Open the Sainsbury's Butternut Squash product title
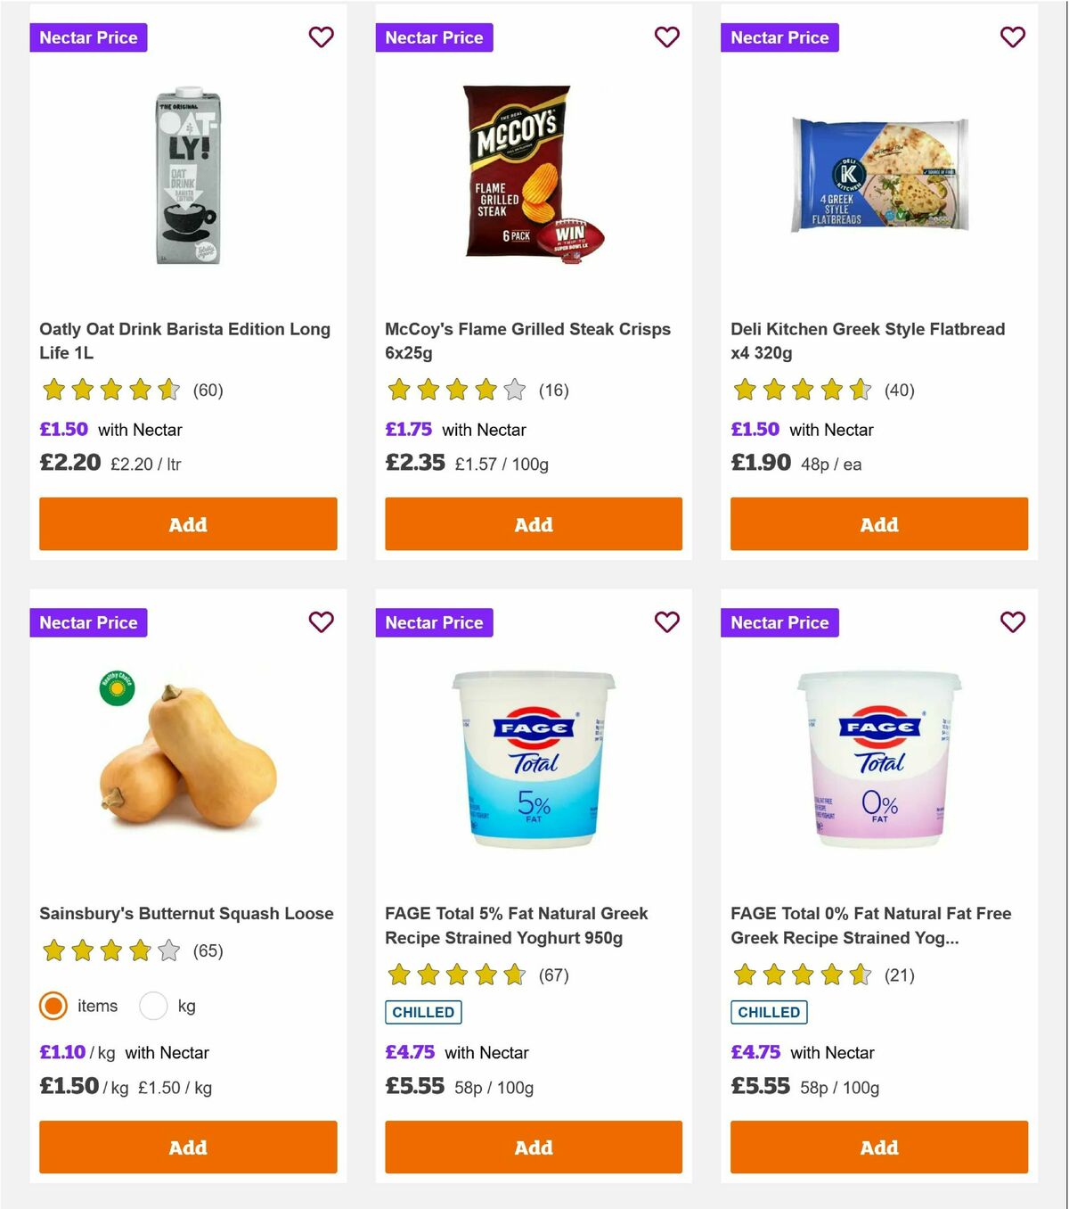Viewport: 1069px width, 1209px height. point(186,913)
